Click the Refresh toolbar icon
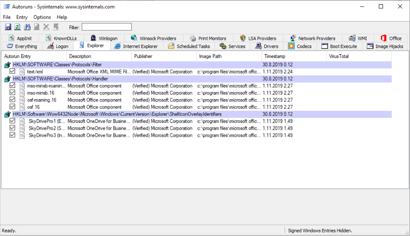This screenshot has height=236, width=410. (18, 27)
